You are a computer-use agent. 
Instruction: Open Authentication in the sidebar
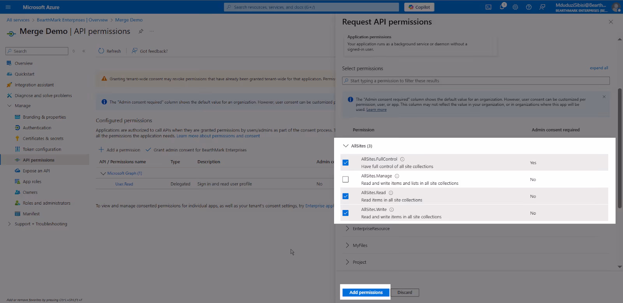[37, 128]
